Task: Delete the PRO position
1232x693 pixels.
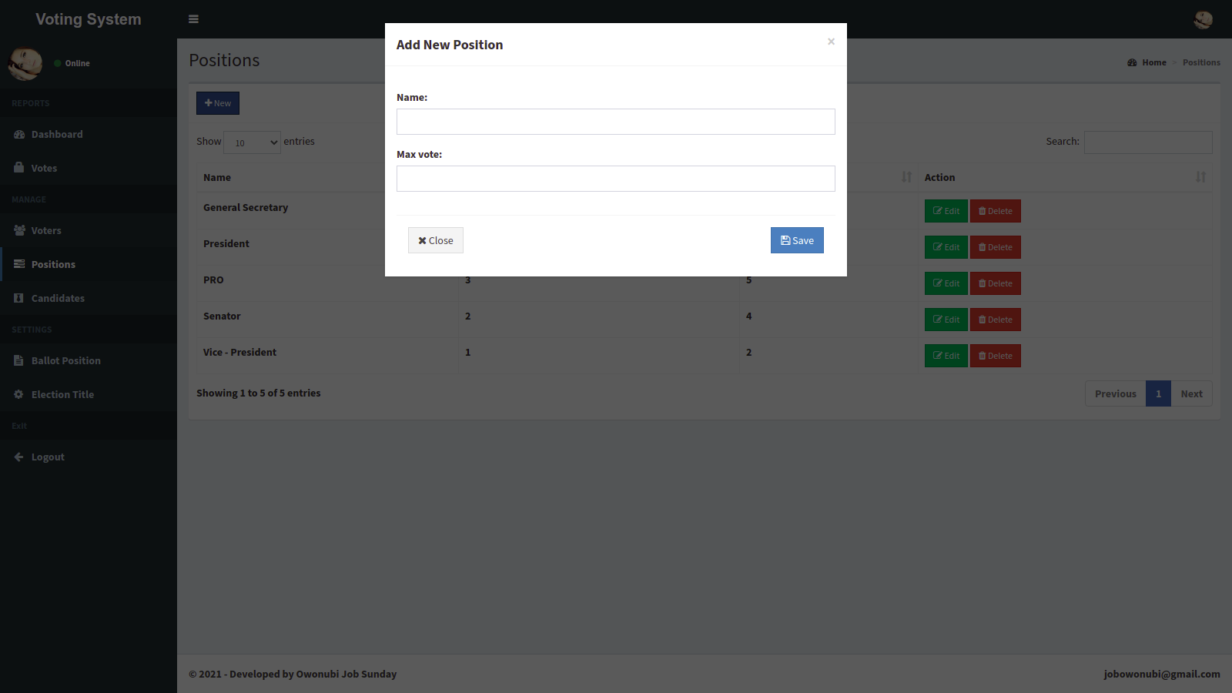Action: pos(996,283)
